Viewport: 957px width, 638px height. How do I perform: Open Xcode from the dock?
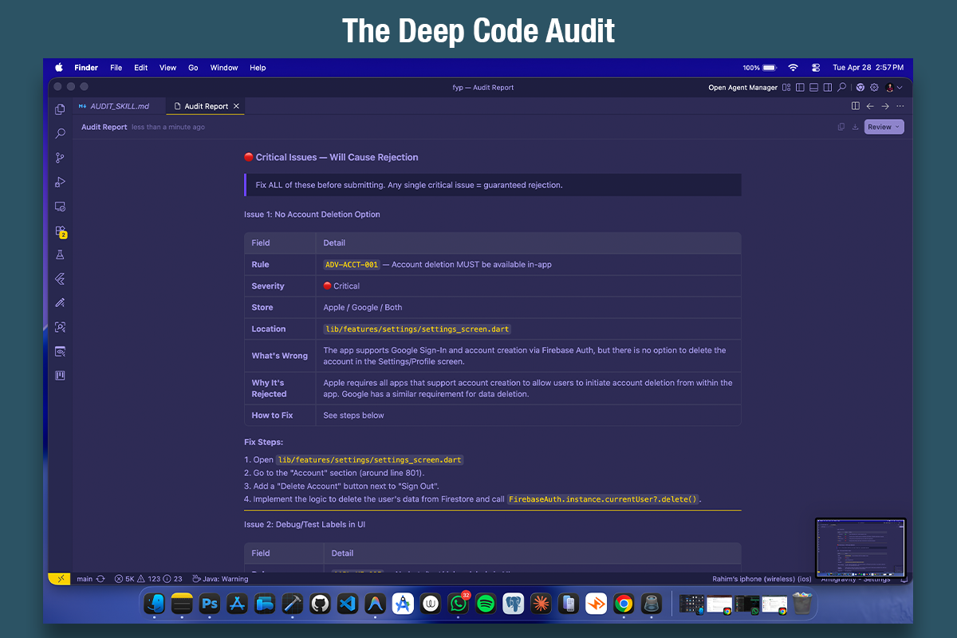point(293,604)
